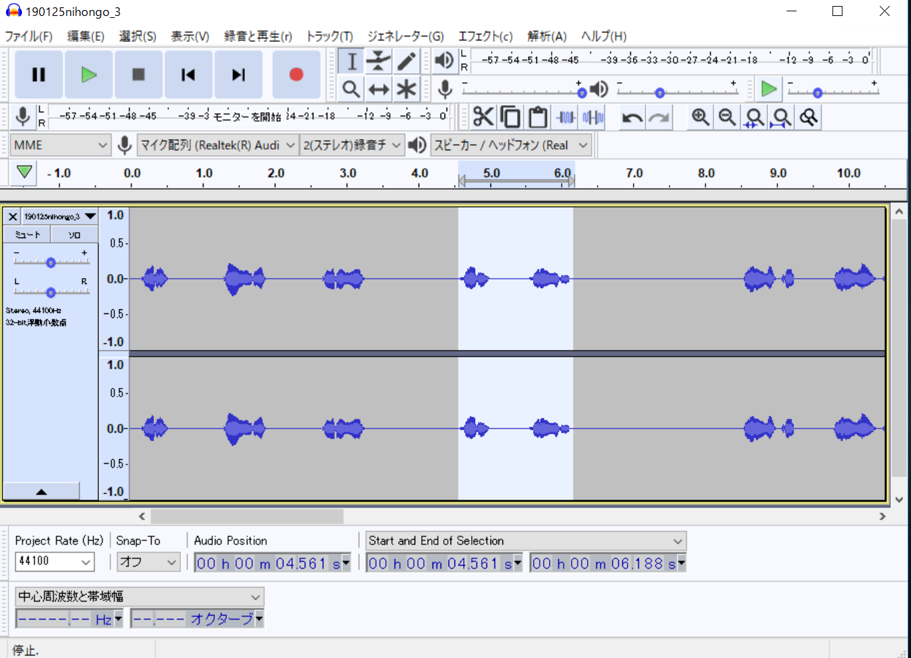Screen dimensions: 911x658
Task: Open the エフェクト(c) menu
Action: coord(485,36)
